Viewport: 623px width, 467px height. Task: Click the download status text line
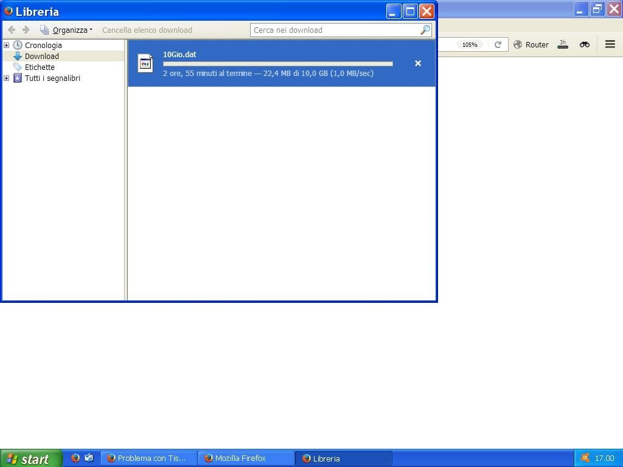268,73
